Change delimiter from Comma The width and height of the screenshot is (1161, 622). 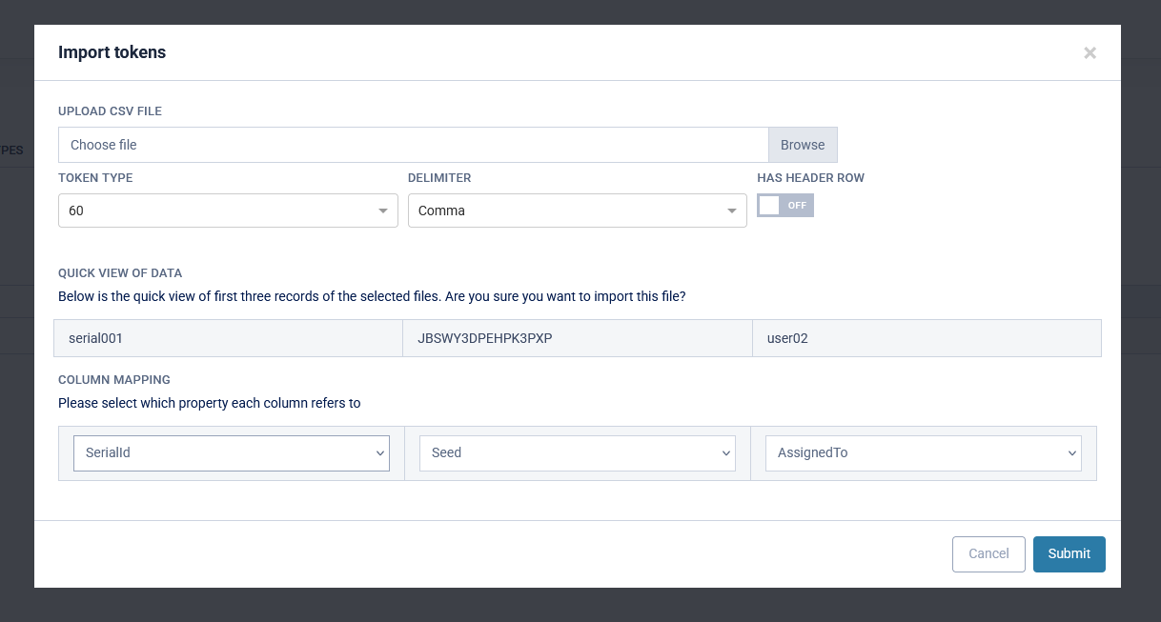[x=577, y=210]
